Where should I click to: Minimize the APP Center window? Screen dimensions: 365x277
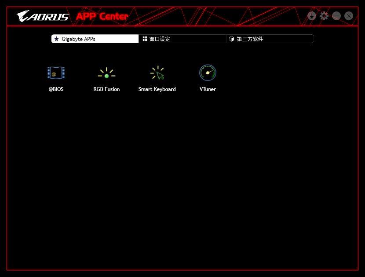pyautogui.click(x=336, y=16)
